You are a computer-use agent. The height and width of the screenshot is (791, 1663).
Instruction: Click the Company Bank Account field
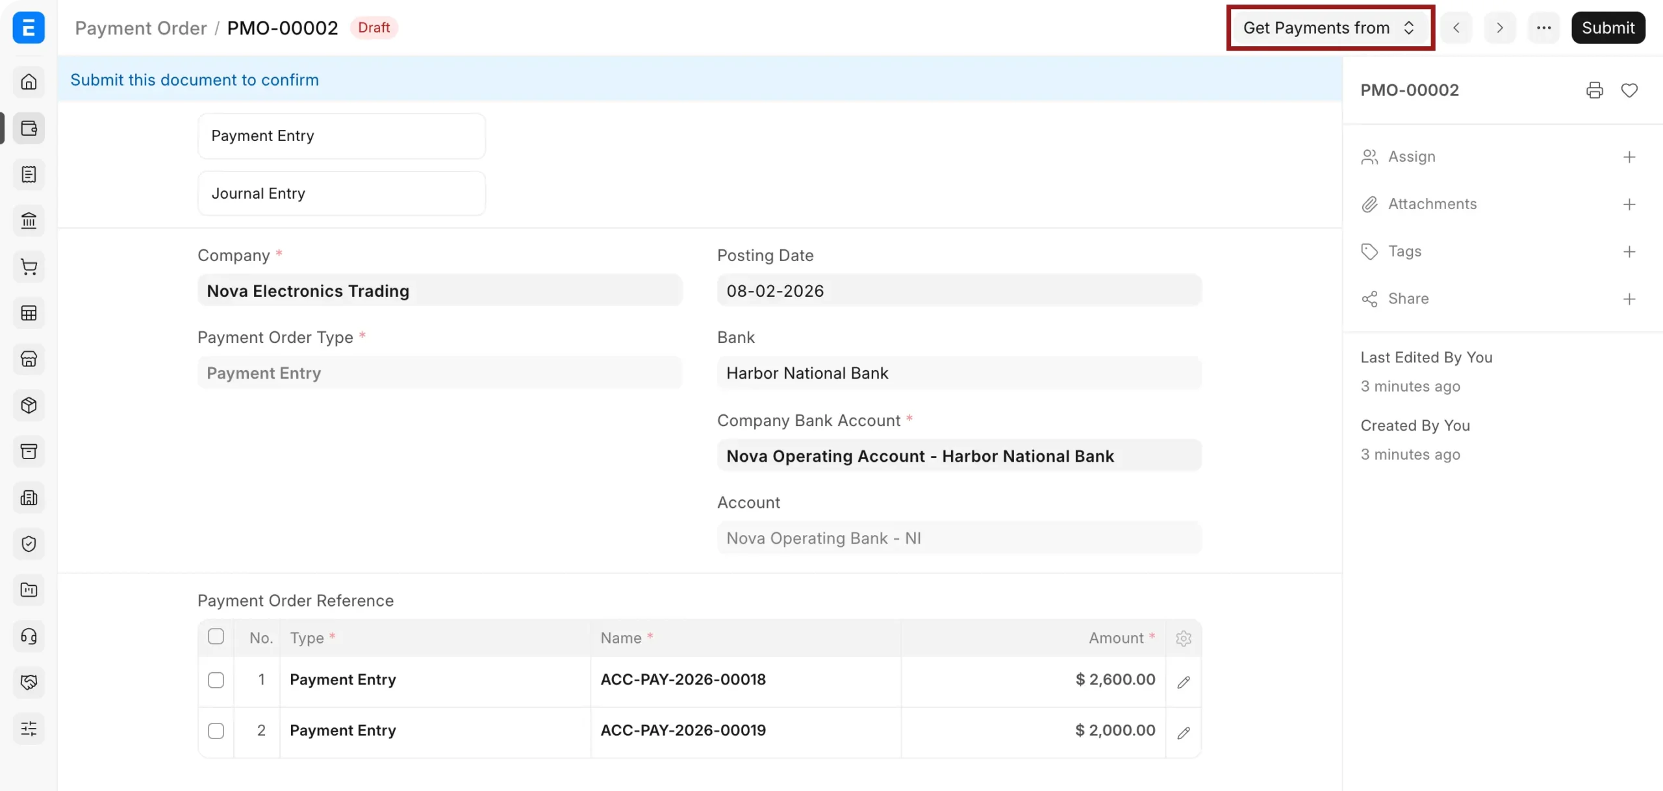click(x=959, y=456)
